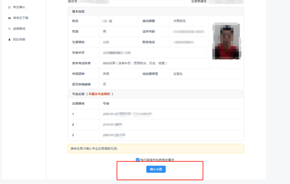The width and height of the screenshot is (290, 184).
Task: Click the 生源省份 label
Action: pyautogui.click(x=78, y=42)
